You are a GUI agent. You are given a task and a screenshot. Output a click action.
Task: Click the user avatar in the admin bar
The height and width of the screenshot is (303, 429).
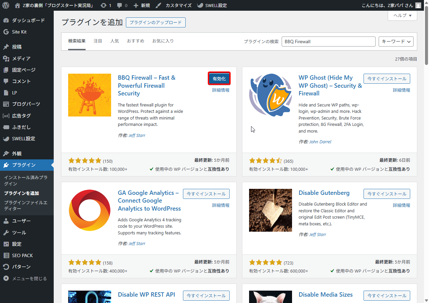click(418, 5)
